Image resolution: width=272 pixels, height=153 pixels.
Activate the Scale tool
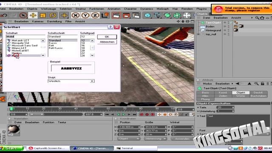42,15
